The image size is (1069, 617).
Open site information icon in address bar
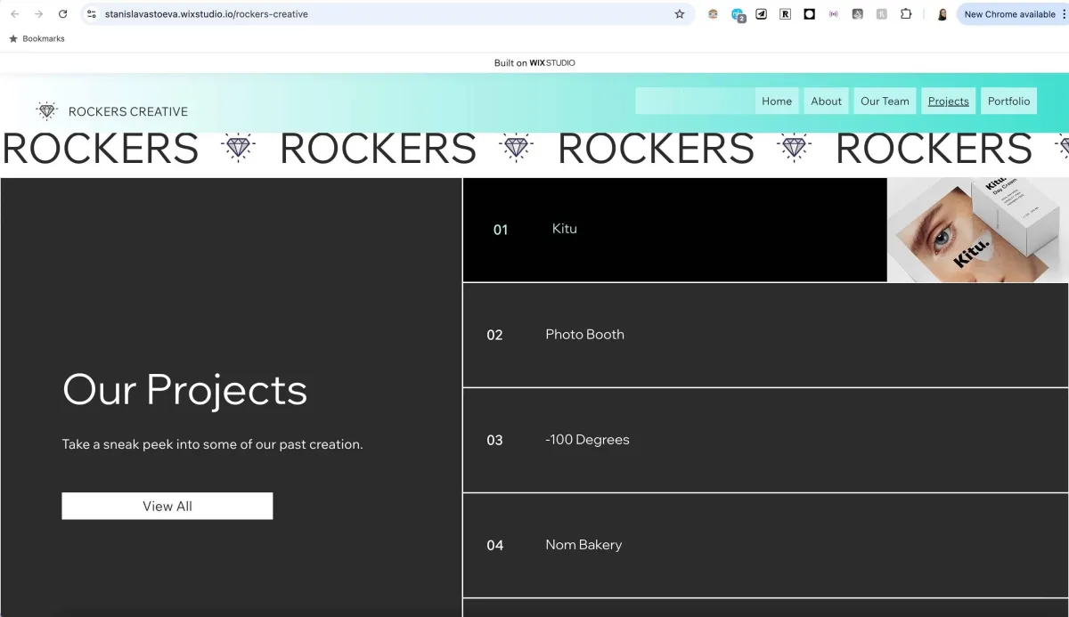click(91, 14)
